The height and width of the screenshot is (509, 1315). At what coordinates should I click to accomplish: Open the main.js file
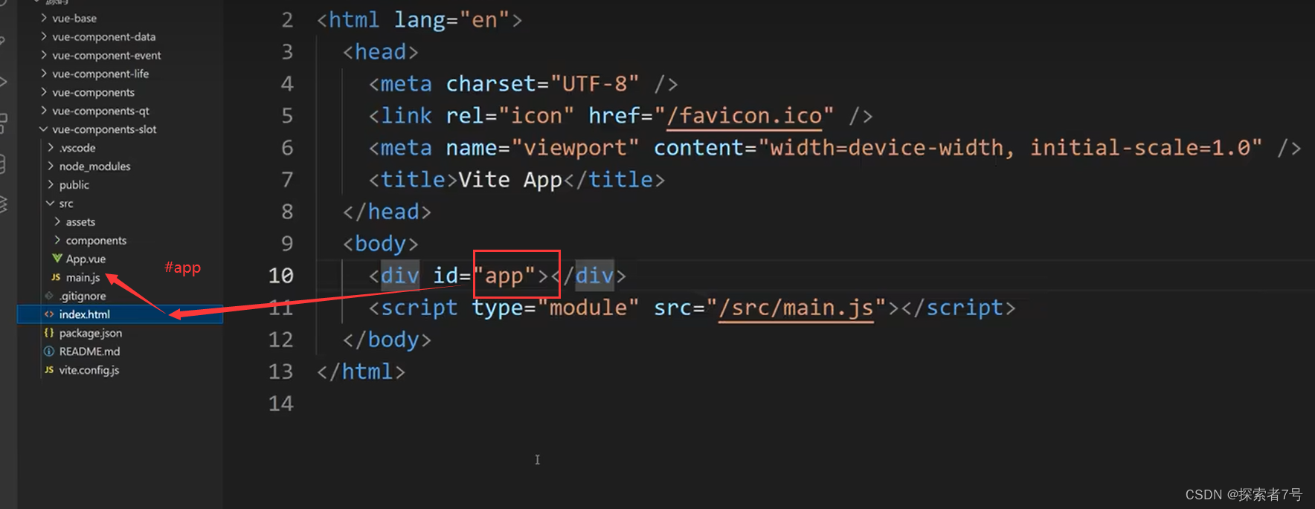click(x=83, y=278)
